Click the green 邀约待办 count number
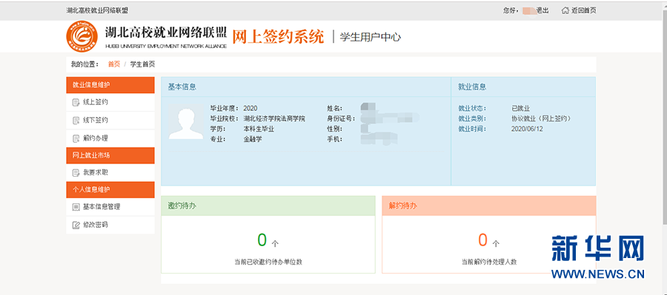The width and height of the screenshot is (667, 295). point(262,240)
